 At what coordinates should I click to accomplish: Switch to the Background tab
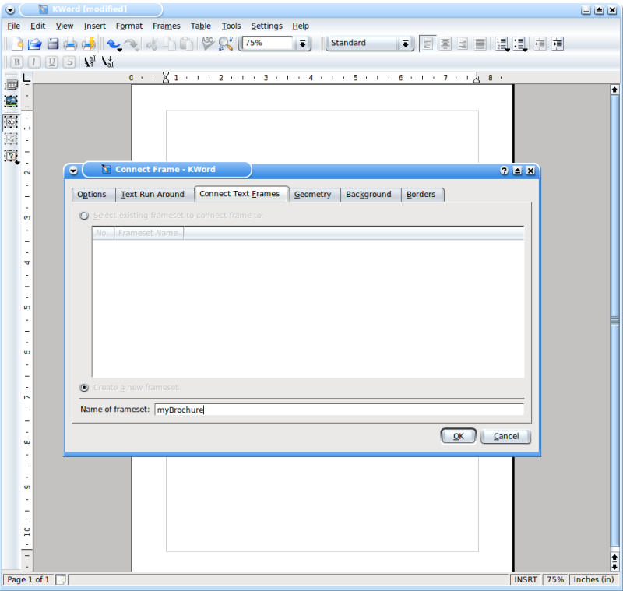[x=368, y=194]
